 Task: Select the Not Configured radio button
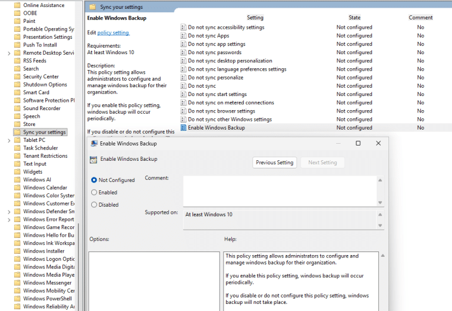click(94, 180)
